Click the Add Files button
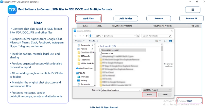208x111 pixels. (88, 19)
